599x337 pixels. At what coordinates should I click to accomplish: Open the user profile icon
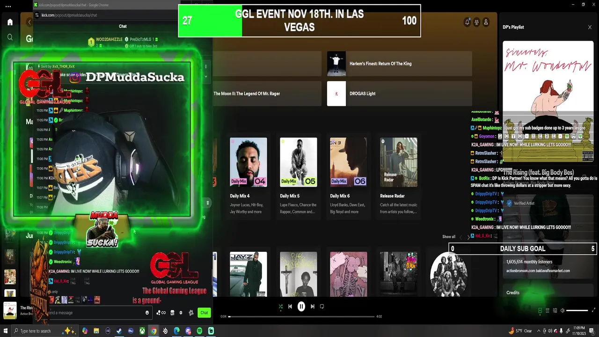pos(486,22)
